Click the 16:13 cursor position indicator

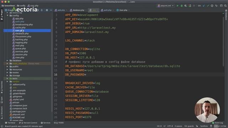pos(159,126)
